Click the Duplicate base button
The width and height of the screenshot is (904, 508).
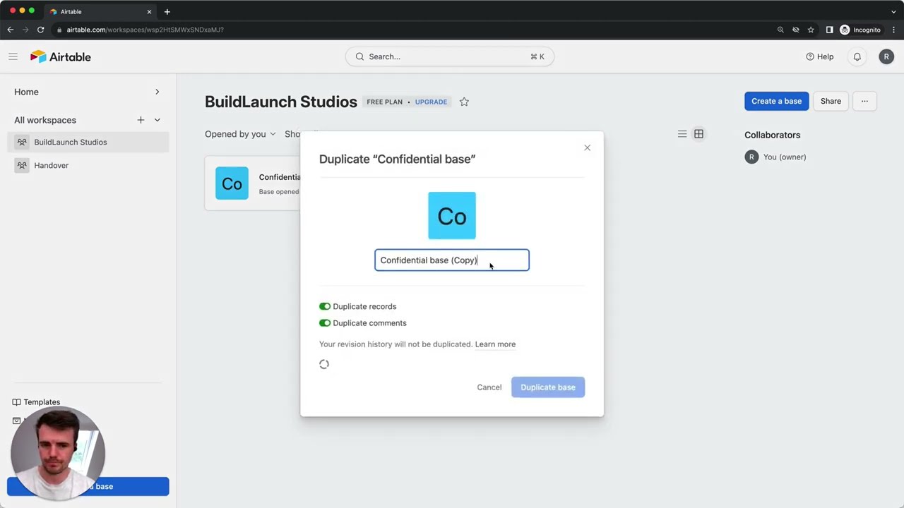coord(548,387)
